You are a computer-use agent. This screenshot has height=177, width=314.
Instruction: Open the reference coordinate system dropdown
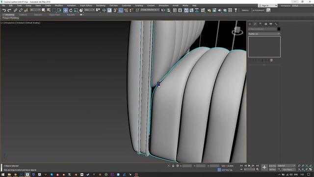(x=89, y=10)
